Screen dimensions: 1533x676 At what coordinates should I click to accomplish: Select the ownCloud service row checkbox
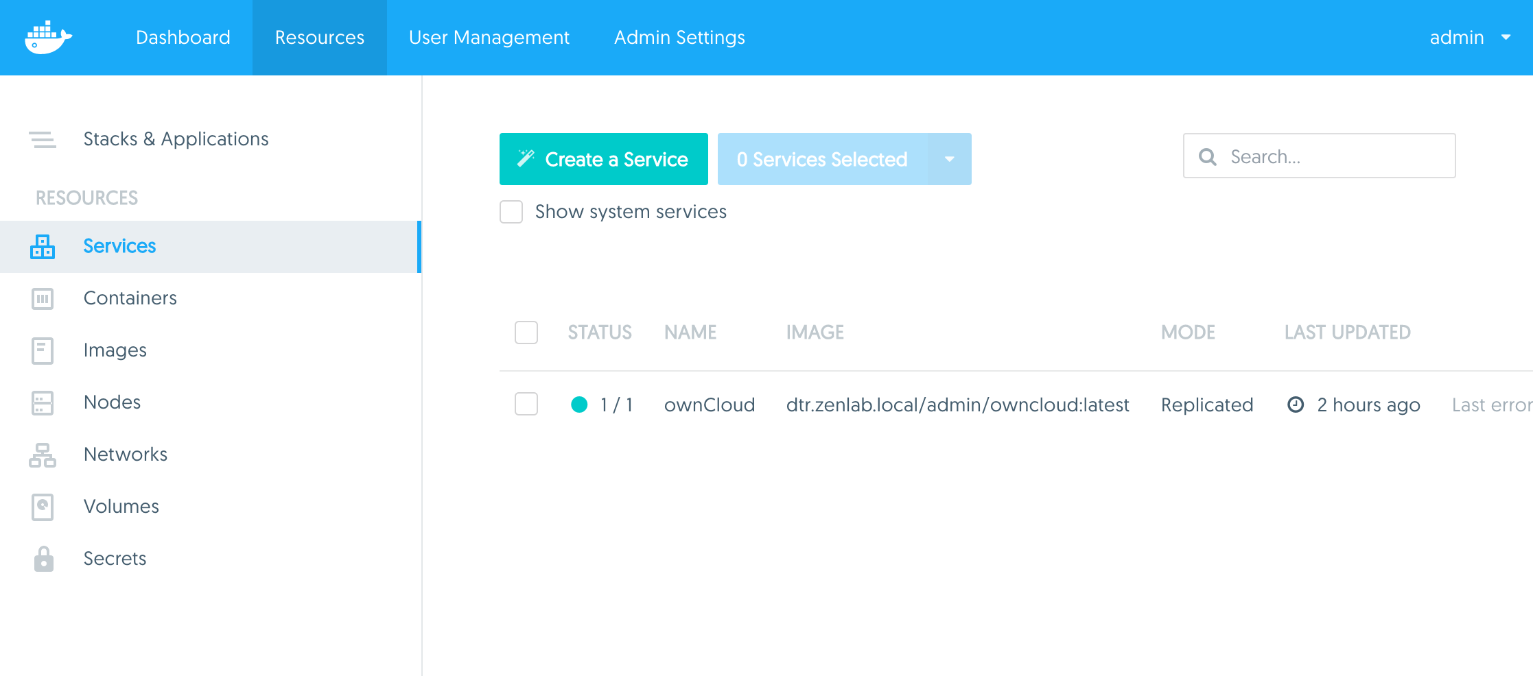[x=526, y=405]
